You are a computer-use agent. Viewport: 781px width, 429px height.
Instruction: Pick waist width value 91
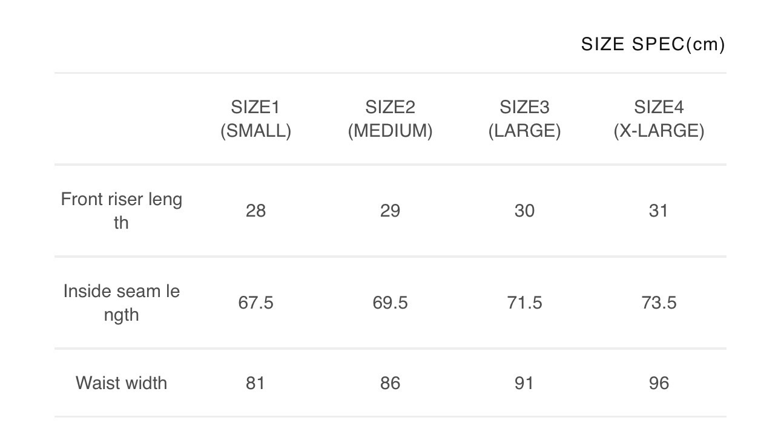524,383
